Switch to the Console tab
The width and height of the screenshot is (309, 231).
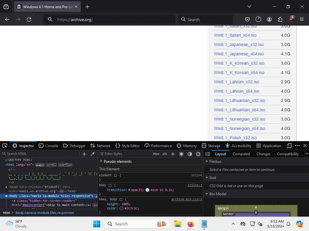click(x=49, y=146)
